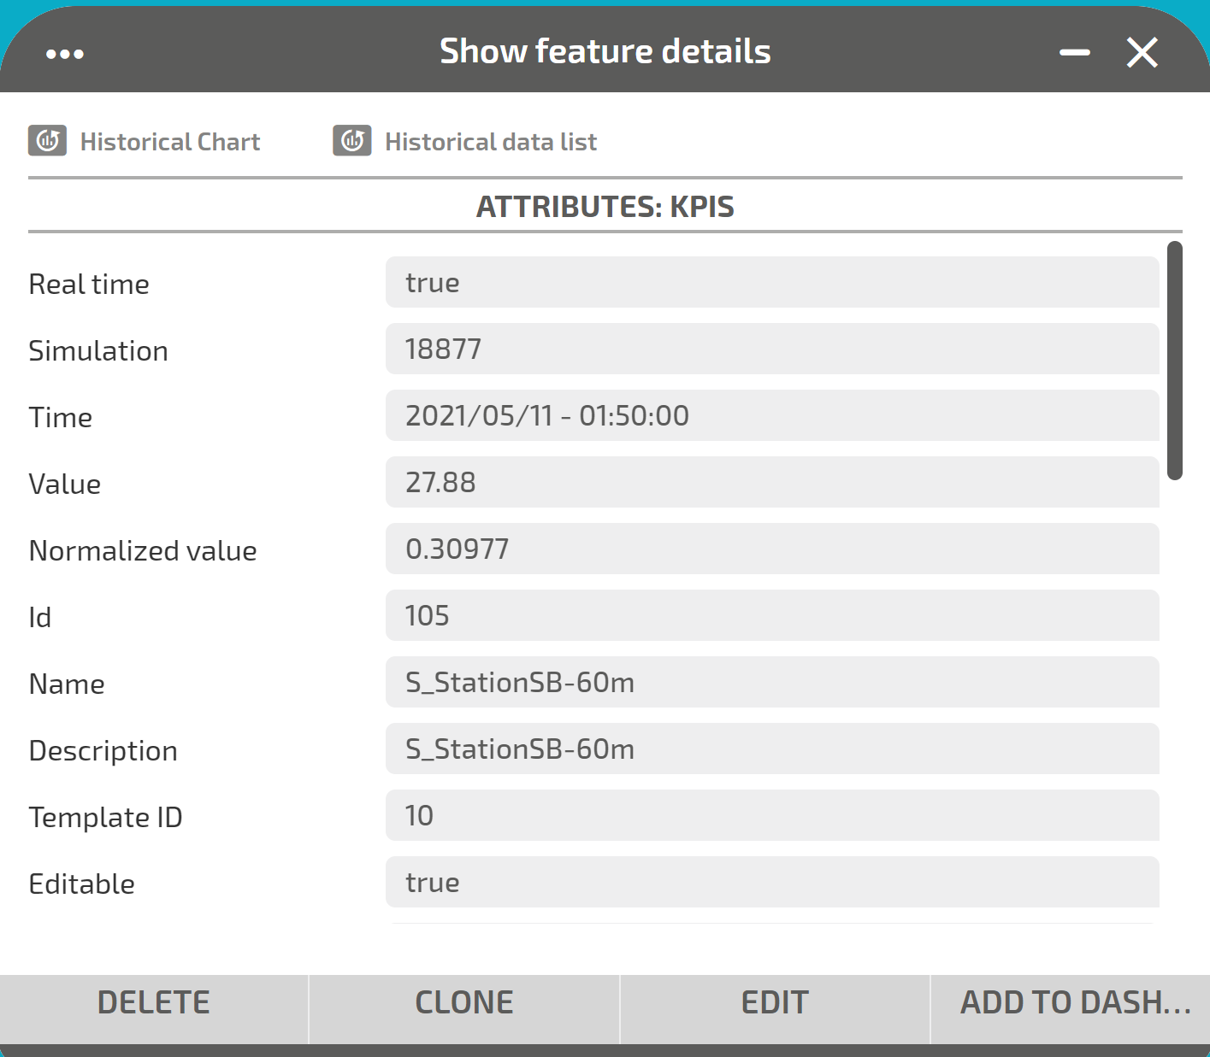Select the Normalized value field
The height and width of the screenshot is (1057, 1210).
point(772,549)
